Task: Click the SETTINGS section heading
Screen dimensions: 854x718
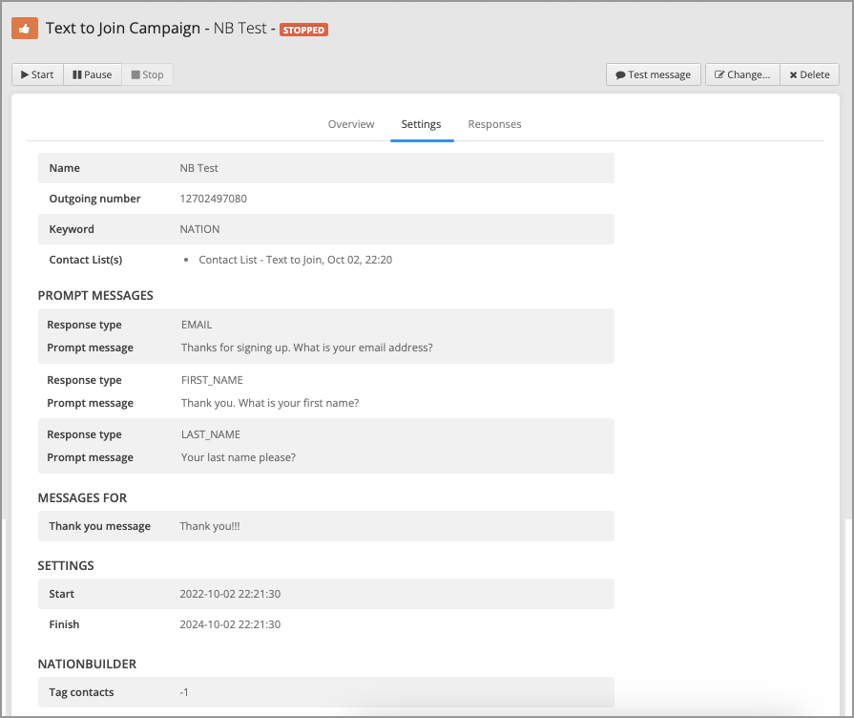Action: (66, 565)
